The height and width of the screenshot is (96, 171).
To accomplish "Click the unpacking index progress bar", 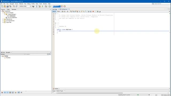I will 139,95.
